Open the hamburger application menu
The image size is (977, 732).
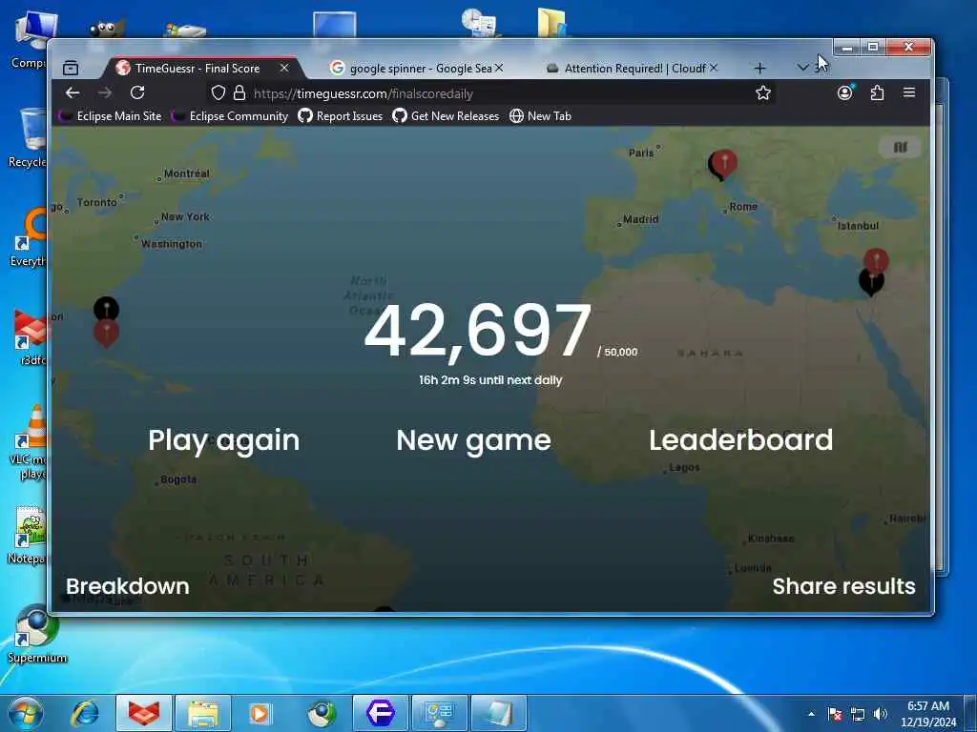(909, 92)
